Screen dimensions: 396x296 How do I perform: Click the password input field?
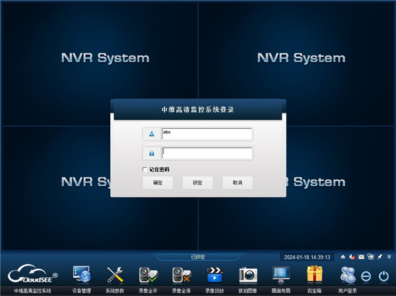pyautogui.click(x=207, y=153)
